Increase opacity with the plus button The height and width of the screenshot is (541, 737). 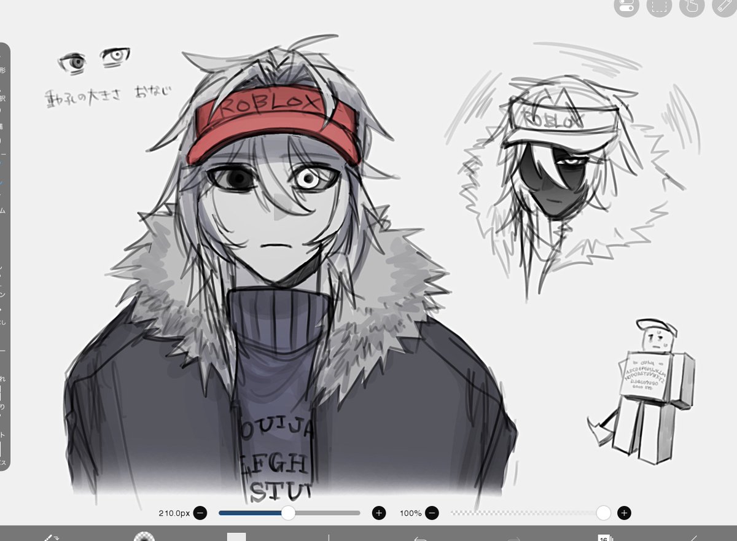point(624,513)
